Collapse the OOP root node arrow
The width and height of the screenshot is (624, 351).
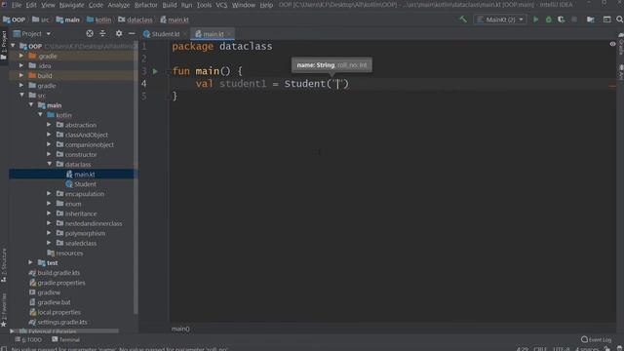[x=13, y=46]
